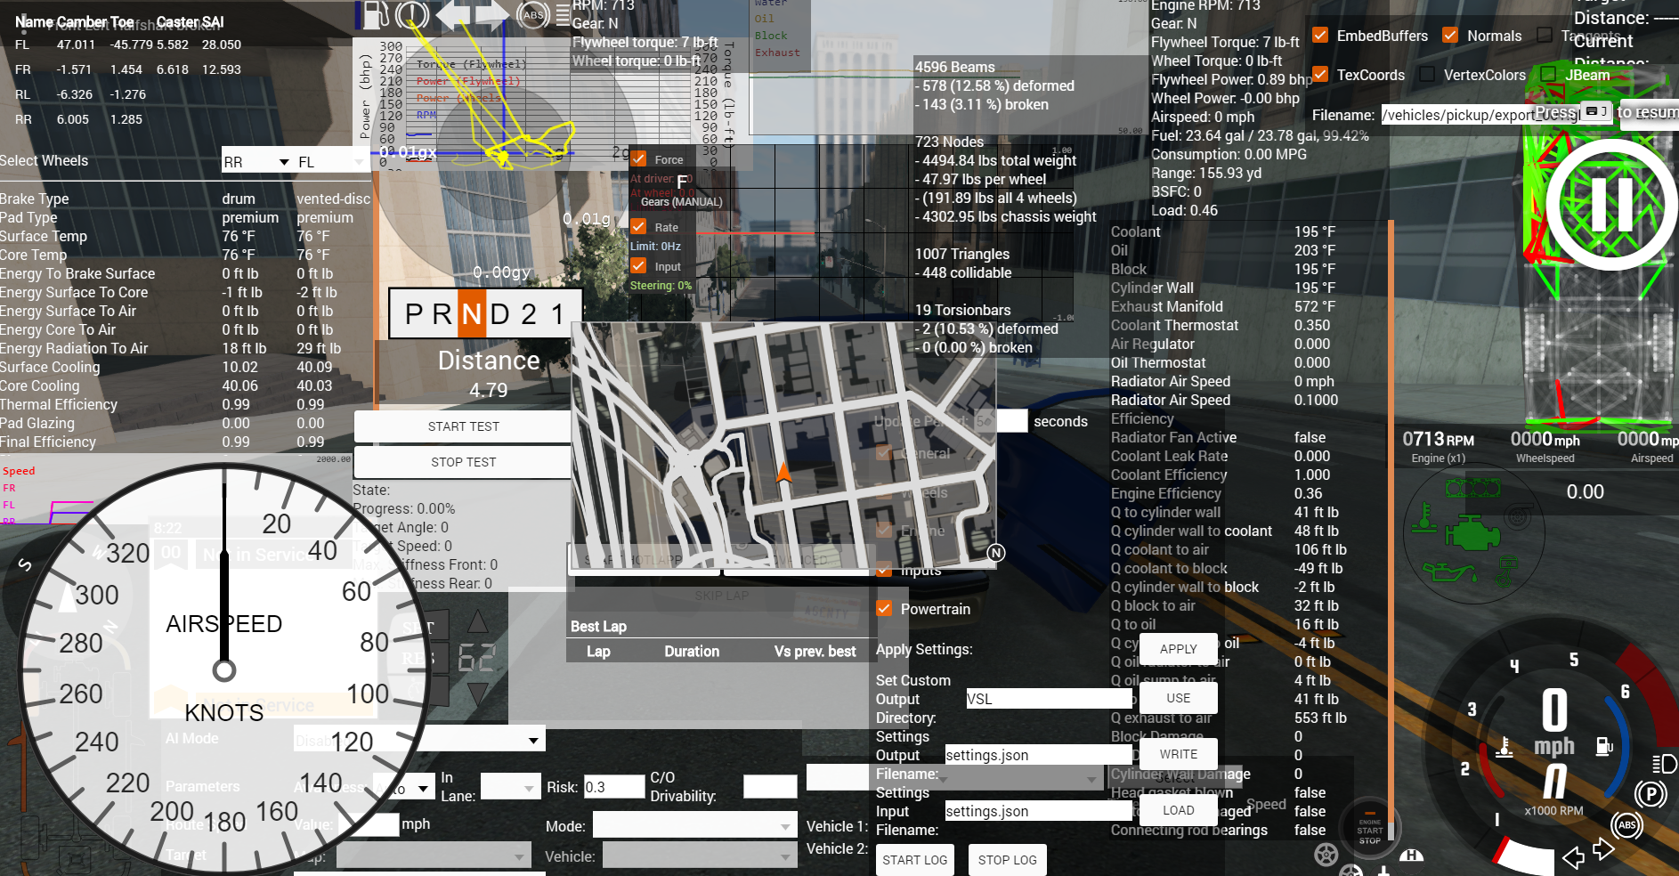The height and width of the screenshot is (876, 1679).
Task: Open the In Lane dropdown
Action: pyautogui.click(x=509, y=787)
